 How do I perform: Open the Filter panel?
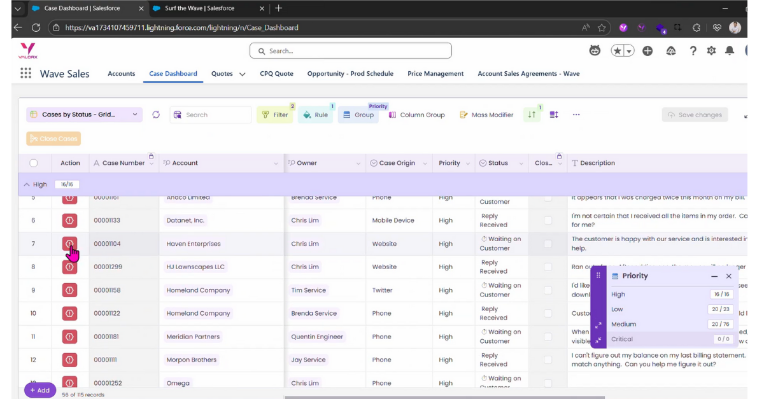point(275,115)
